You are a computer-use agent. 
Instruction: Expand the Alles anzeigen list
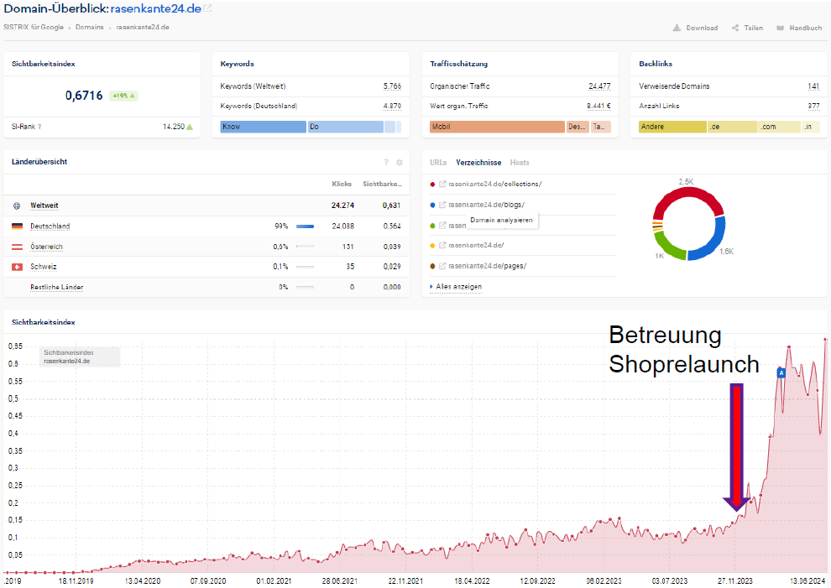coord(458,287)
